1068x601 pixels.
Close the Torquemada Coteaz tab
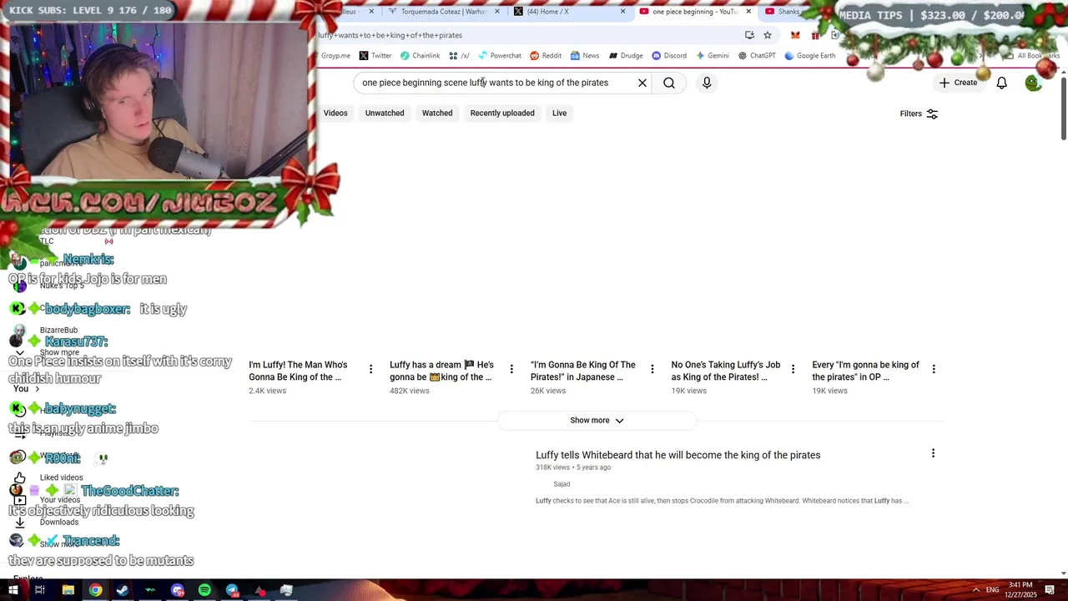click(x=498, y=12)
